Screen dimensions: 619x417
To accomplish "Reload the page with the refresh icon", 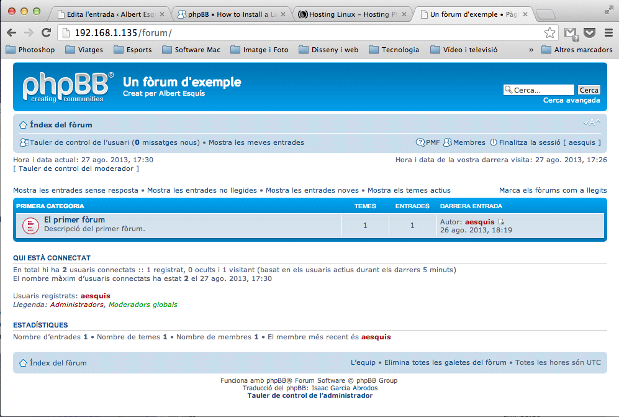I will coord(46,32).
